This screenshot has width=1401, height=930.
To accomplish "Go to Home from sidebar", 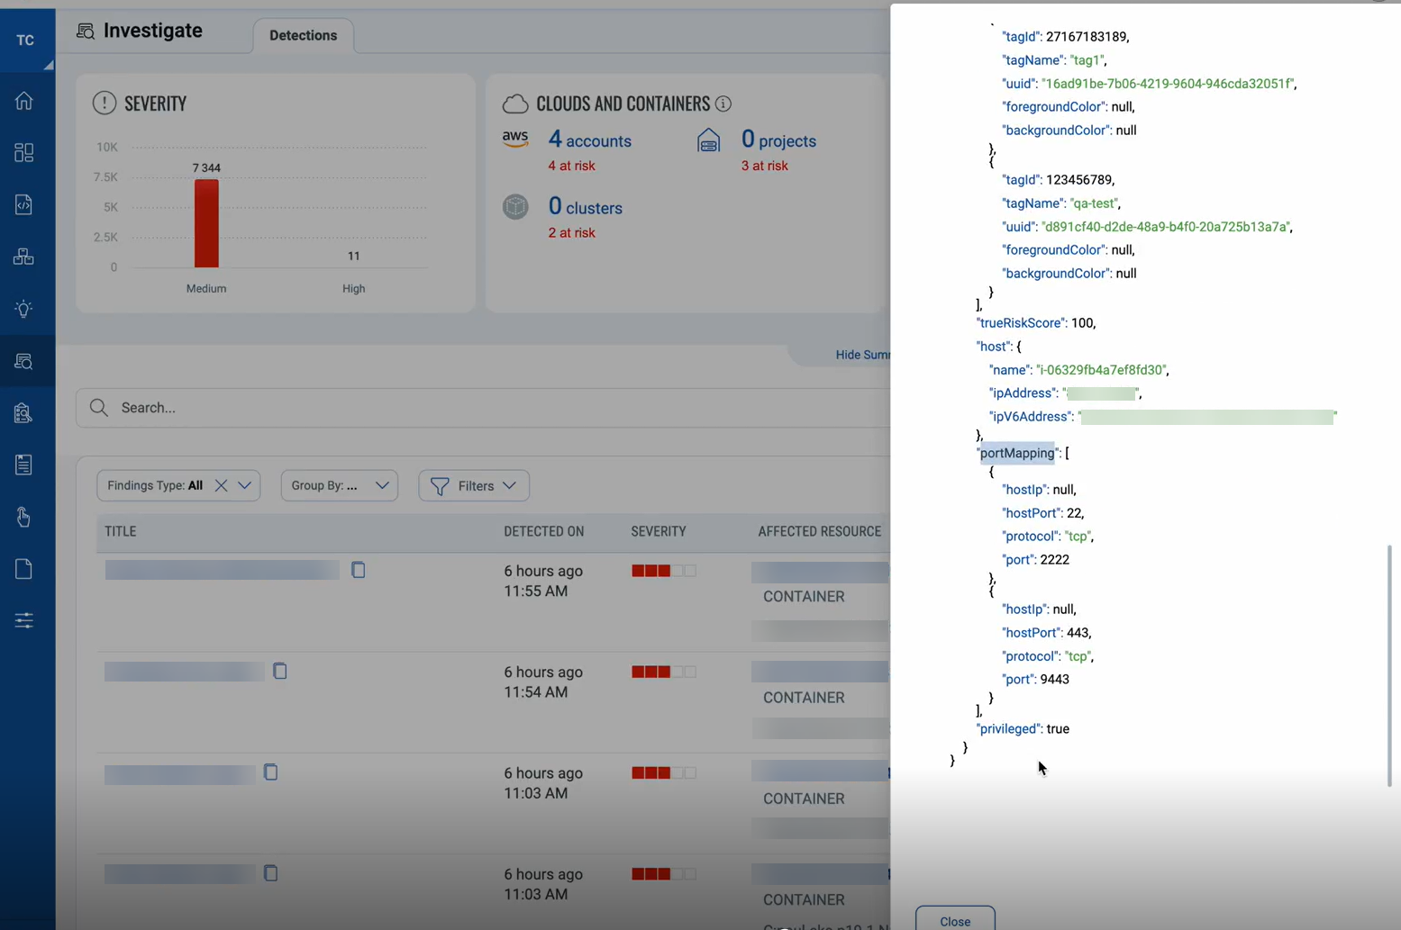I will tap(24, 101).
